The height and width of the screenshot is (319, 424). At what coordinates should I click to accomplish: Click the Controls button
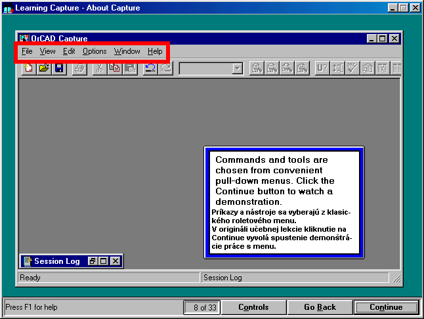click(x=253, y=307)
